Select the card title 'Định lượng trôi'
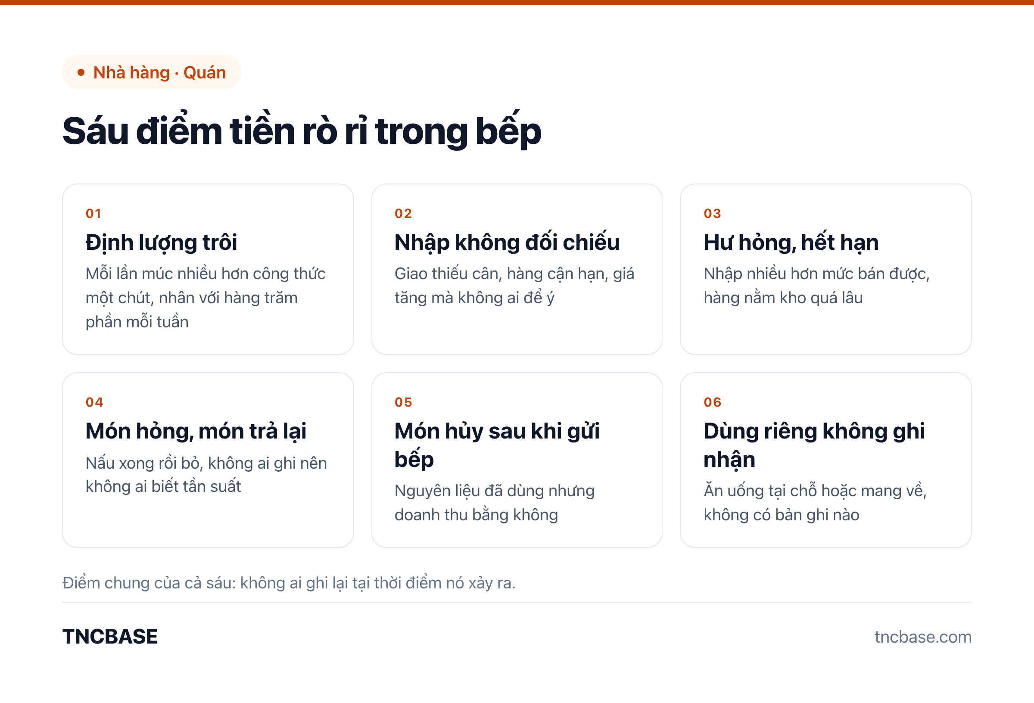1034x703 pixels. 161,243
